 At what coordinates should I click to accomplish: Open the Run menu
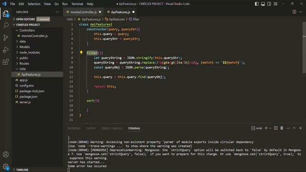[x=65, y=4]
